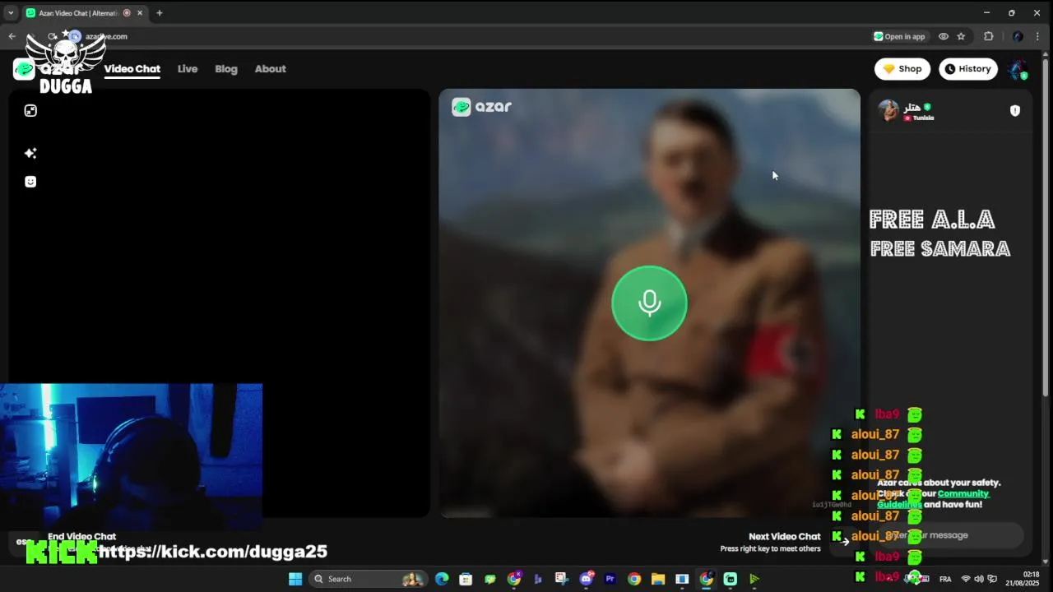Bookmark this page with the star icon
1053x592 pixels.
tap(961, 36)
